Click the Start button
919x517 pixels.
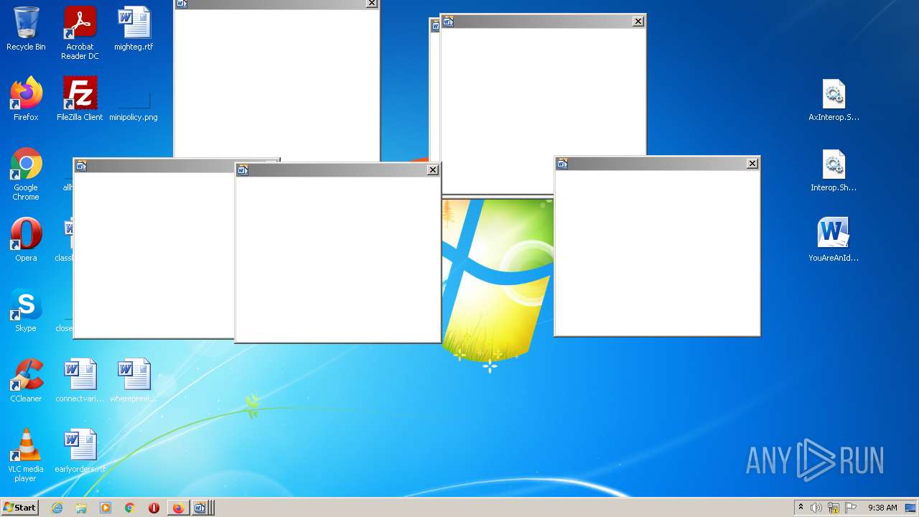point(19,508)
